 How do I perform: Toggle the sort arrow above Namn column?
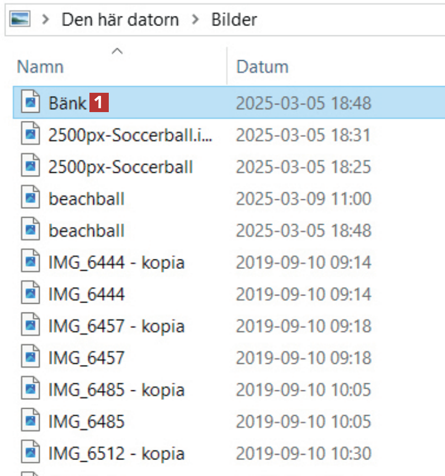pyautogui.click(x=116, y=51)
